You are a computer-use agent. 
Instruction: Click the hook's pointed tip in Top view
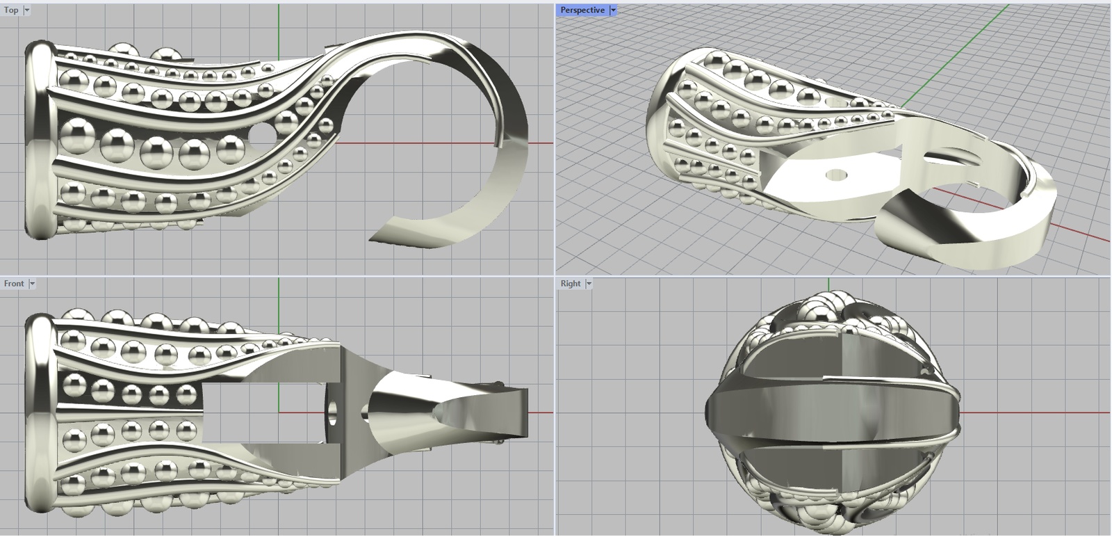pos(373,240)
